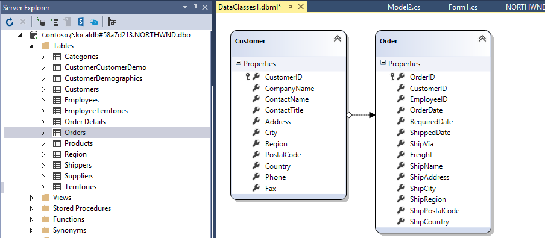This screenshot has width=545, height=238.
Task: Expand the Views folder
Action: (x=31, y=198)
